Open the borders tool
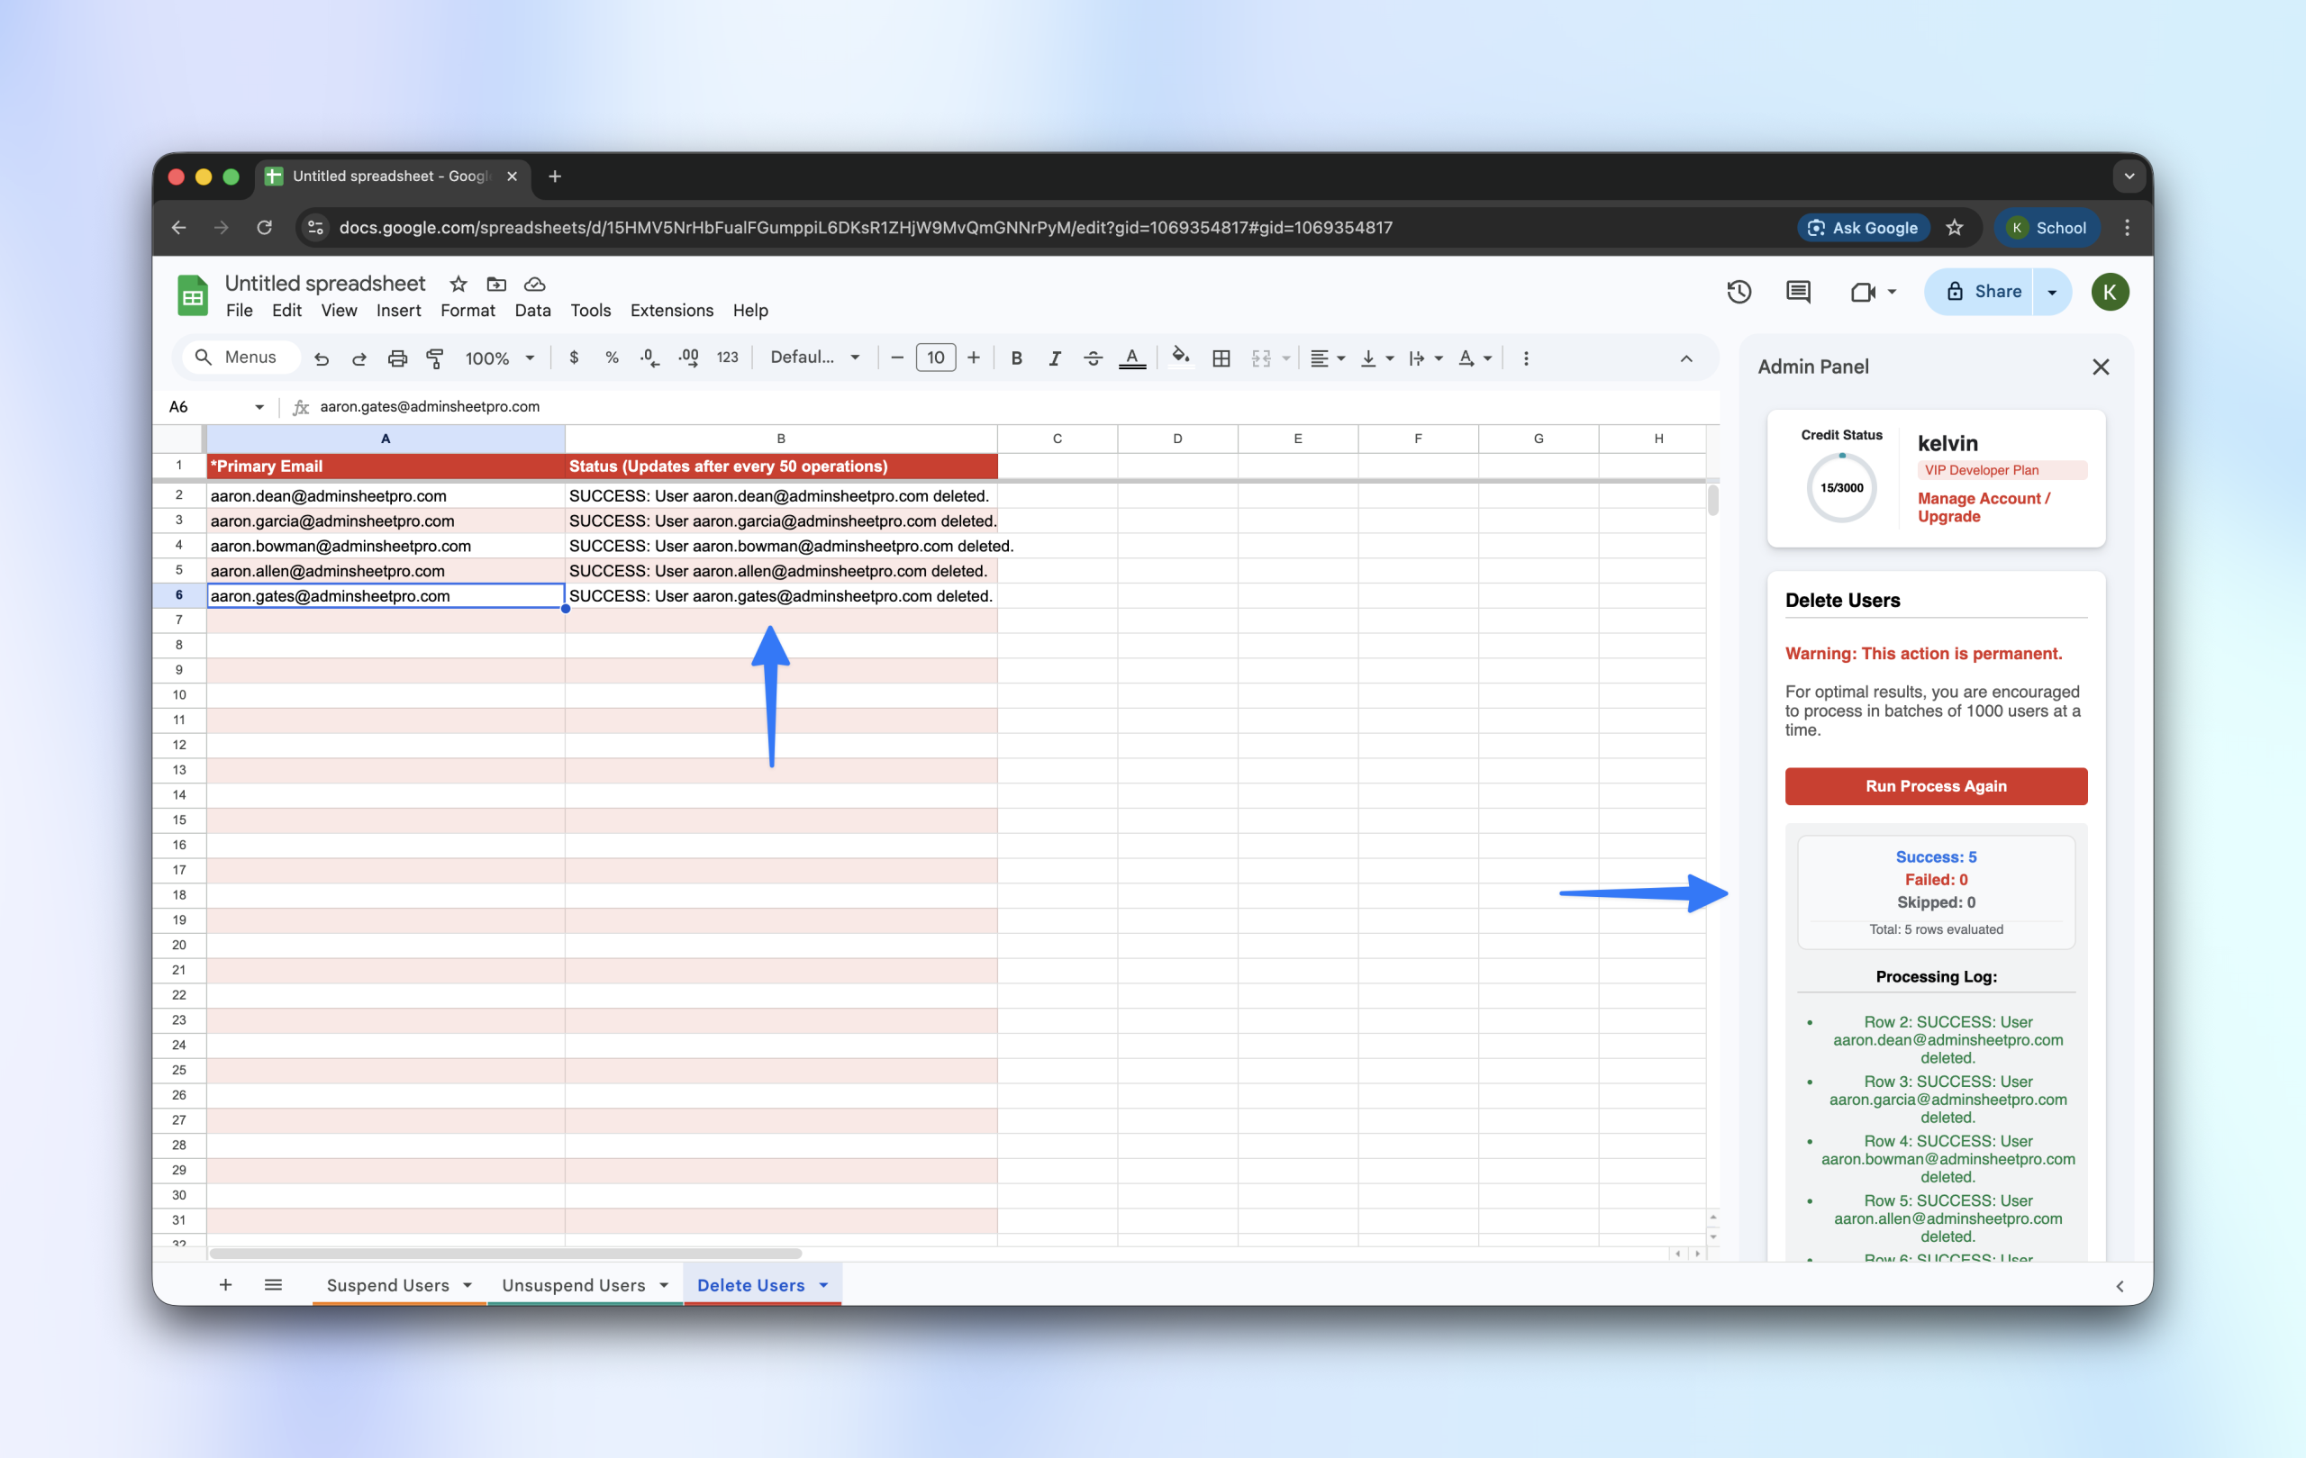Image resolution: width=2306 pixels, height=1458 pixels. coord(1221,358)
